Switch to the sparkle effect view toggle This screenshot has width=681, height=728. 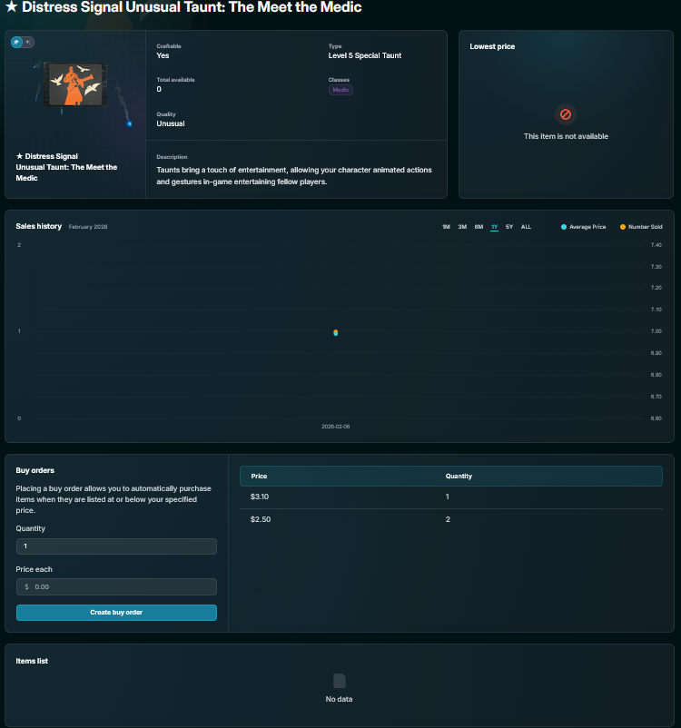click(28, 43)
